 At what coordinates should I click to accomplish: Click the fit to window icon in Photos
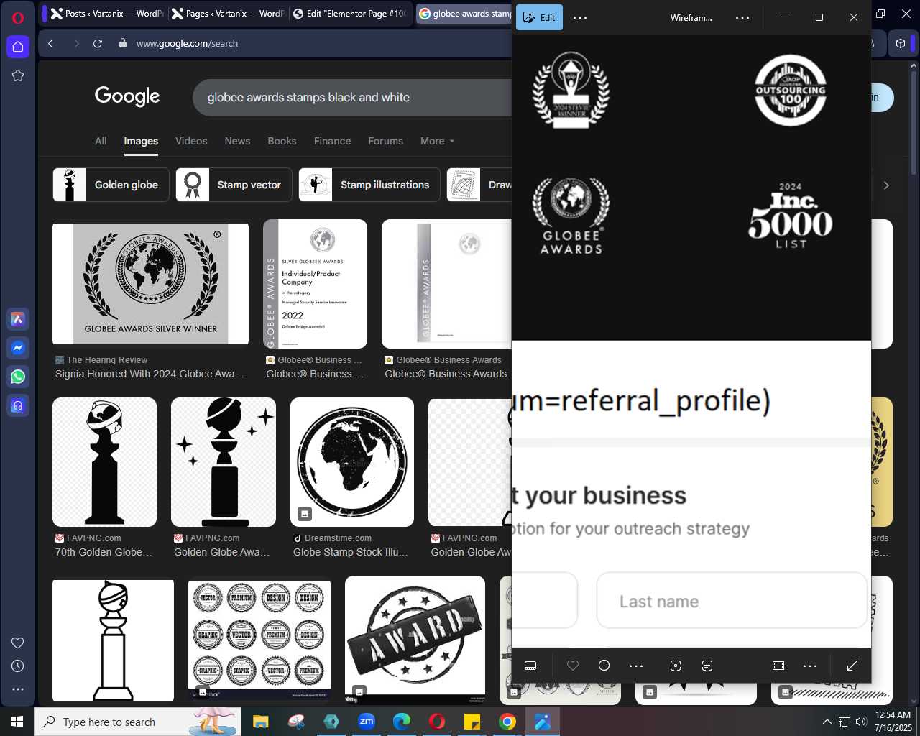pyautogui.click(x=778, y=666)
